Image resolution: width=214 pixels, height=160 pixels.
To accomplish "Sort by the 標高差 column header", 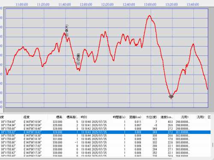I will (72, 117).
